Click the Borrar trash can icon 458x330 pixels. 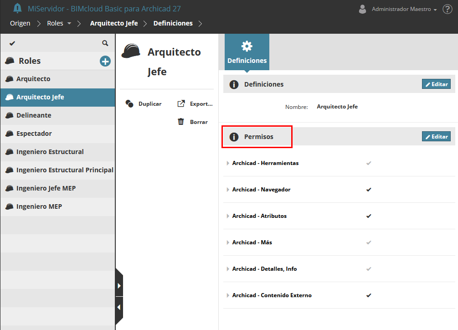tap(181, 122)
